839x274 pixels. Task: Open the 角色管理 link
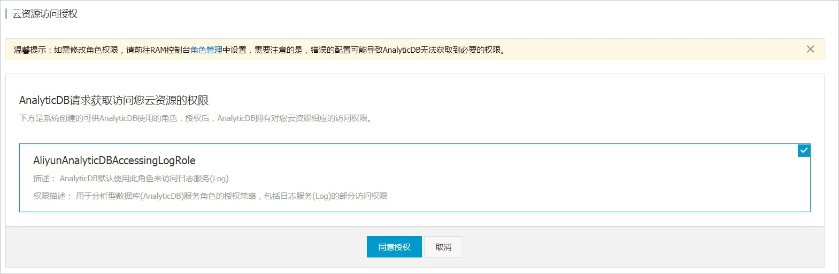tap(206, 50)
